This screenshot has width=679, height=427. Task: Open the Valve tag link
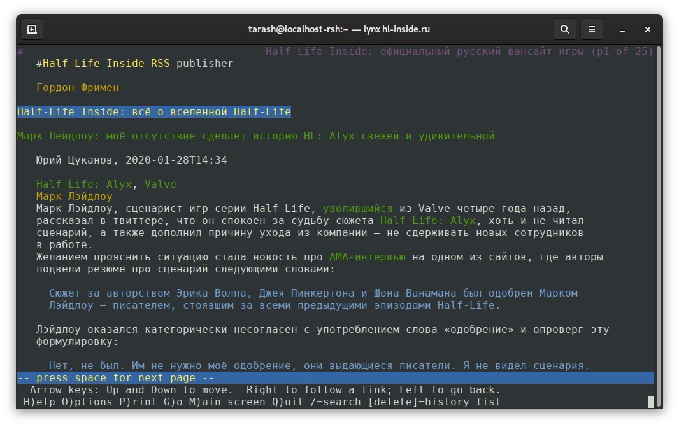[161, 185]
